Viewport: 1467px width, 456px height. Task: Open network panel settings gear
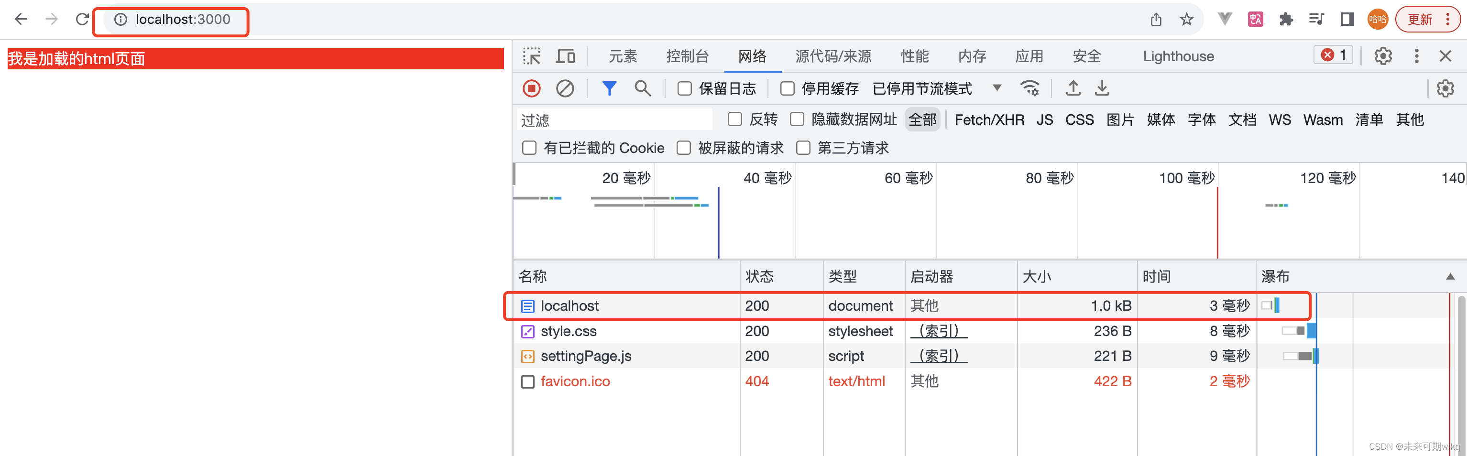point(1445,88)
